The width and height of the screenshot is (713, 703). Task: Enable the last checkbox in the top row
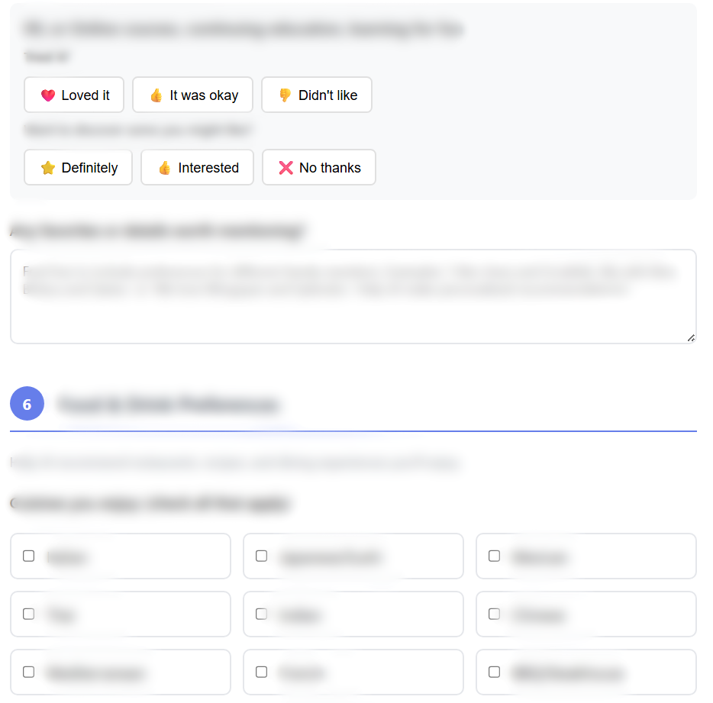(x=494, y=556)
